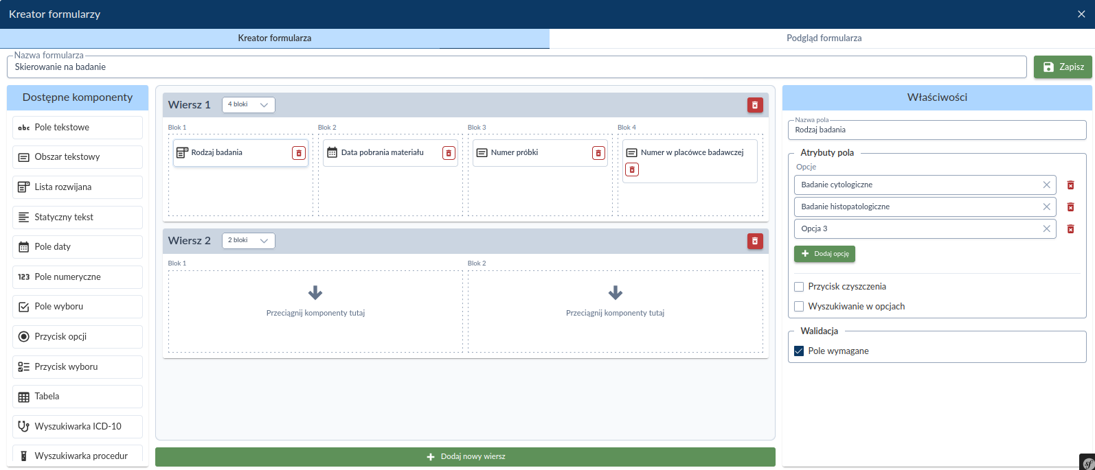Remove the Numer w placówce badawczej field
The height and width of the screenshot is (470, 1095).
click(x=632, y=169)
